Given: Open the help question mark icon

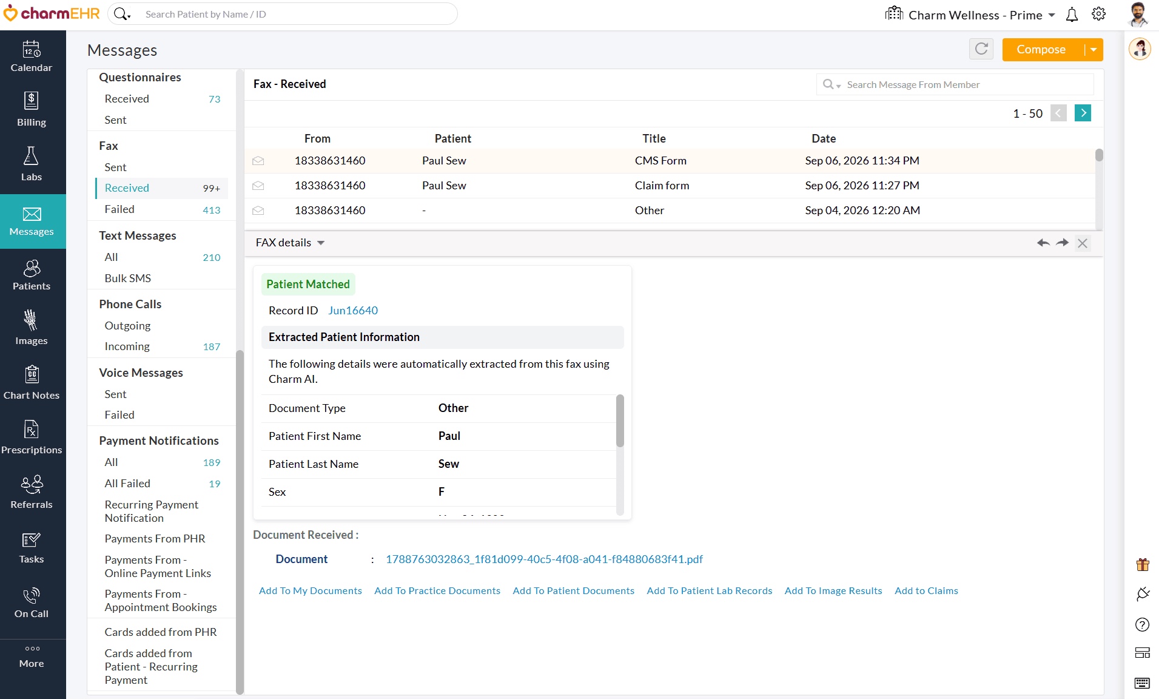Looking at the screenshot, I should click(1142, 624).
